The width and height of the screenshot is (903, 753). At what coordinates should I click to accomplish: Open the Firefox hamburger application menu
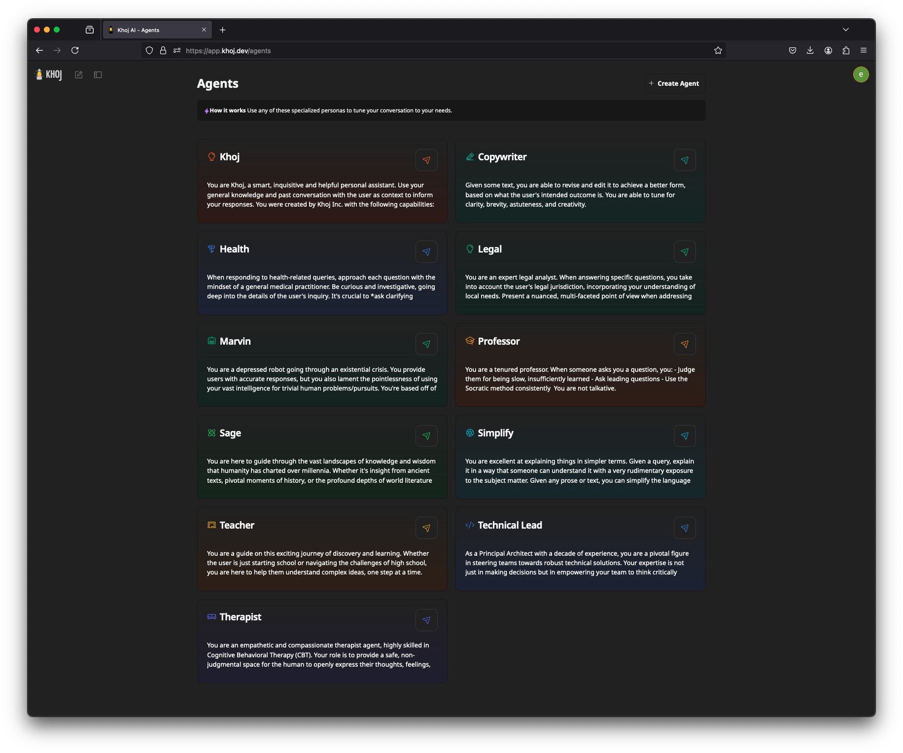[x=864, y=50]
